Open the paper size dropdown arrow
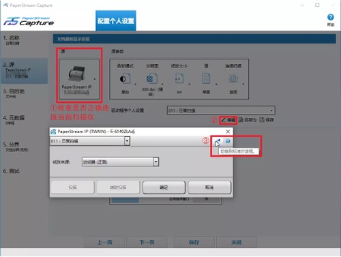 tap(189, 84)
